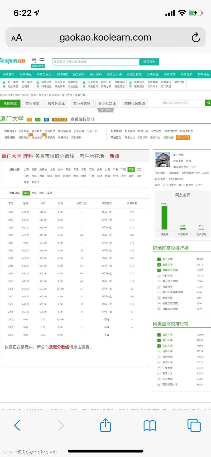Click the 查看院校简介 link
This screenshot has height=457, width=211.
83,120
